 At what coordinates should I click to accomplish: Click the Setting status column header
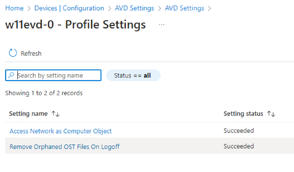(243, 114)
